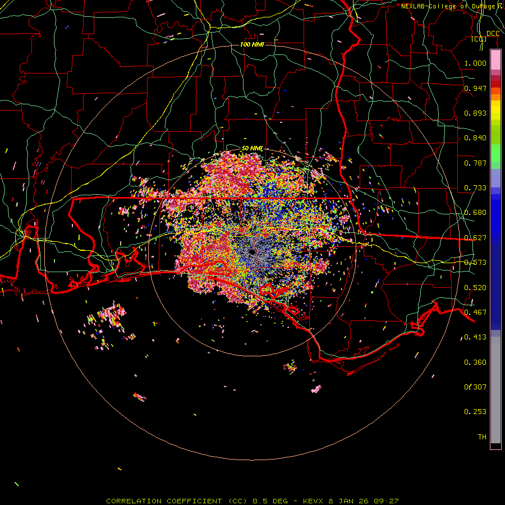
Task: Click the 0.680 scale value
Action: 475,213
